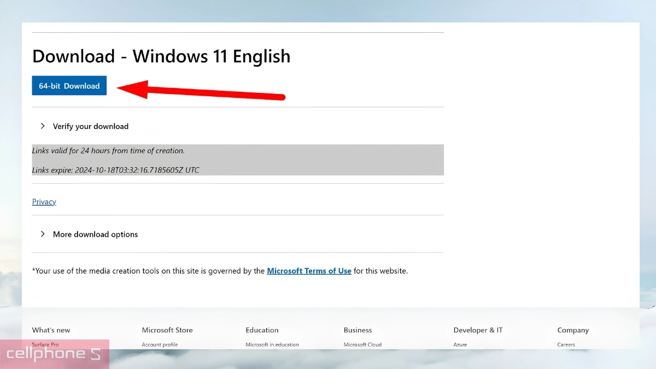The image size is (656, 369).
Task: Click the Links valid for 24 hours text
Action: tap(108, 150)
